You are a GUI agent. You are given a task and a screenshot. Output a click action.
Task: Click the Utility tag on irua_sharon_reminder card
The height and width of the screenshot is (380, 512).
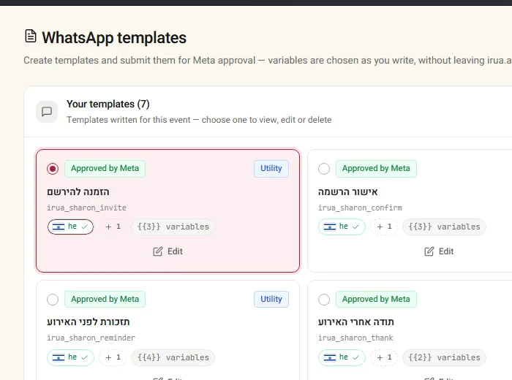pos(271,299)
